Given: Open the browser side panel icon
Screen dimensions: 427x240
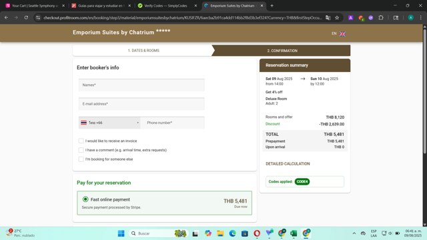Looking at the screenshot, I should (x=396, y=18).
